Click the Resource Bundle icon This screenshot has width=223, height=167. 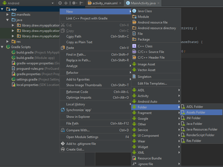click(134, 158)
